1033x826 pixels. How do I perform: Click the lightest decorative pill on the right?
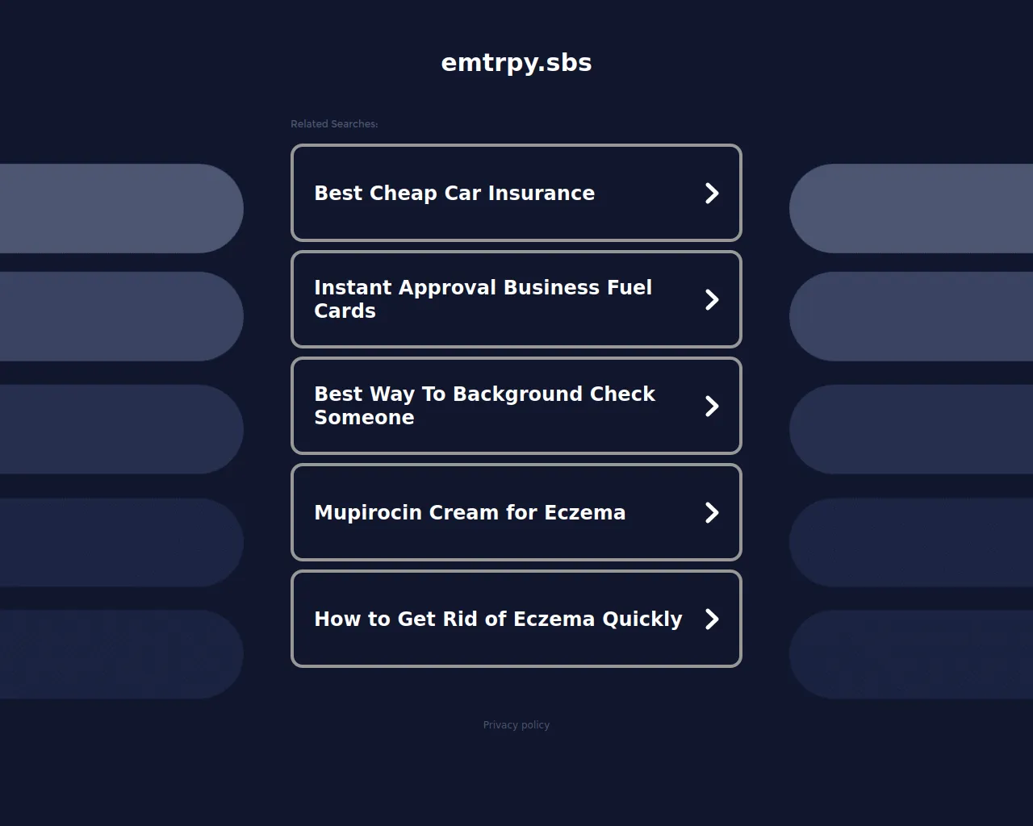pyautogui.click(x=912, y=208)
